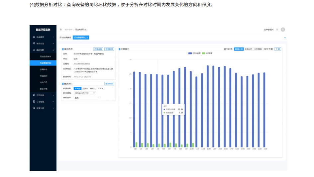
Task: Click the 历史数据对比 breadcrumb text
Action: pos(81,30)
